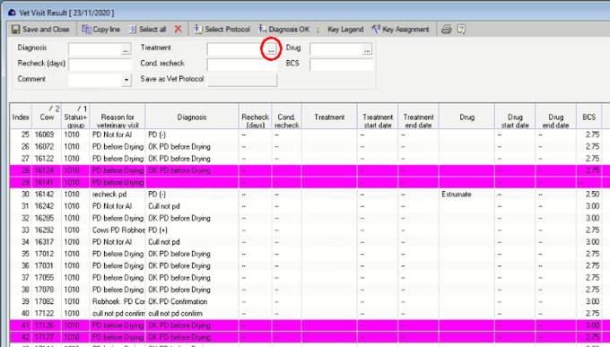Click the Drug column header in the table
This screenshot has width=610, height=347.
tap(466, 117)
